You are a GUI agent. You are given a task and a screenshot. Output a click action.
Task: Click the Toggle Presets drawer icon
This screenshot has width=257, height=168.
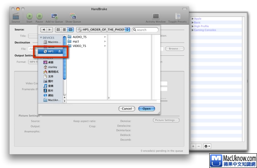(178, 16)
